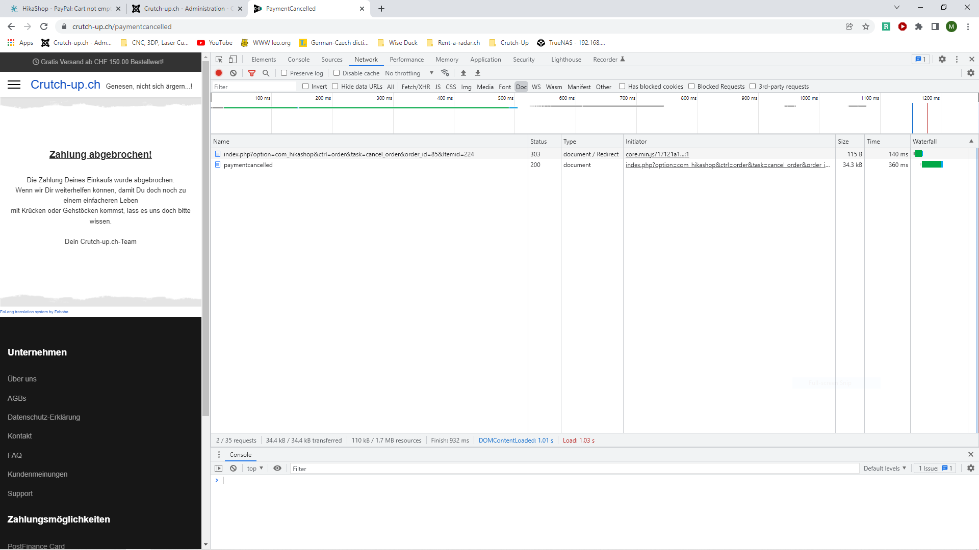Click the Über uns footer link
The image size is (979, 550).
coord(22,379)
